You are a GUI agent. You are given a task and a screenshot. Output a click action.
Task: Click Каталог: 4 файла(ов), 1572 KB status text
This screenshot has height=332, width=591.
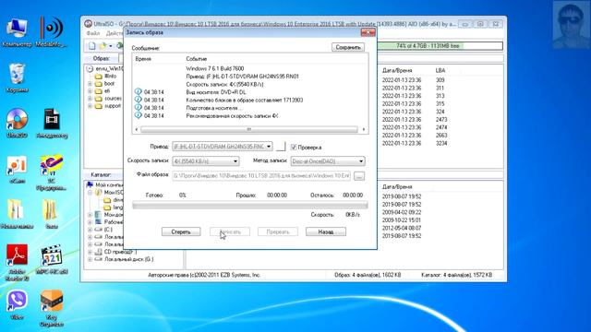pyautogui.click(x=456, y=275)
